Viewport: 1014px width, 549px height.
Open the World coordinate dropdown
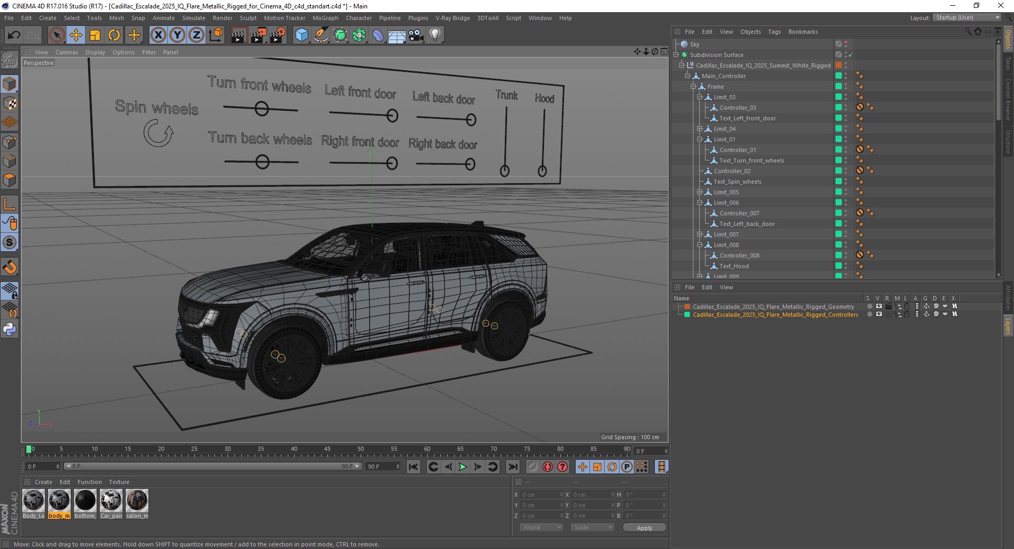[x=541, y=527]
